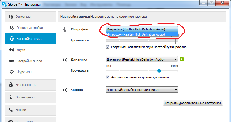The image size is (231, 122).
Task: Click Открыть дополнительные настройки button
Action: [193, 103]
